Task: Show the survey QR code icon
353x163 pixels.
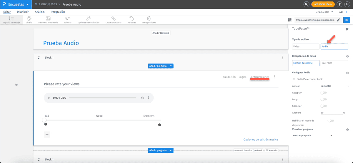Action: 290,20
